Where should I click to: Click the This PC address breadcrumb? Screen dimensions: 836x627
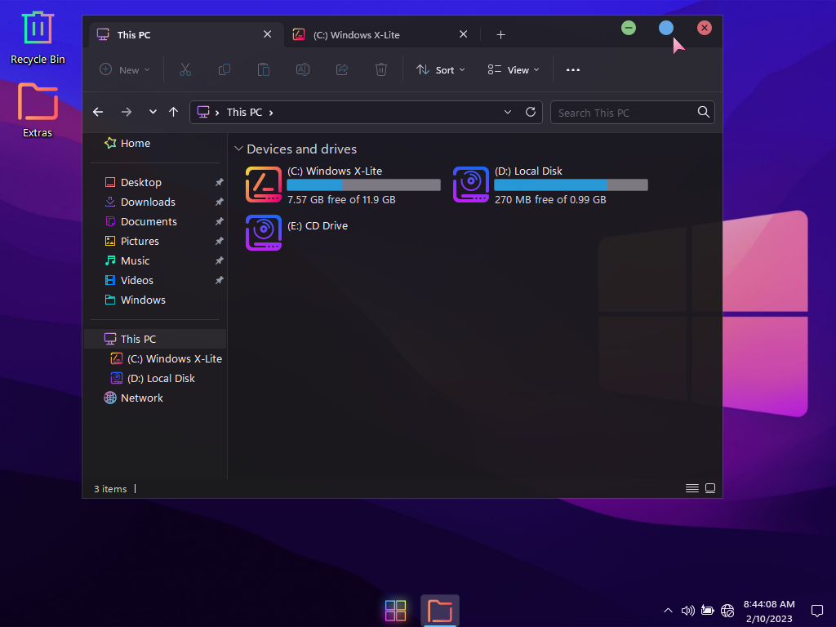pyautogui.click(x=244, y=113)
